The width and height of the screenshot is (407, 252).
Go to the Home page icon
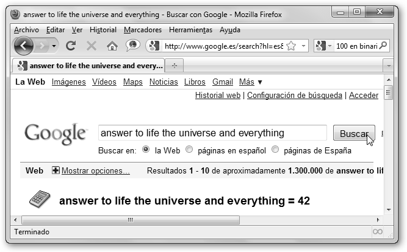point(112,46)
